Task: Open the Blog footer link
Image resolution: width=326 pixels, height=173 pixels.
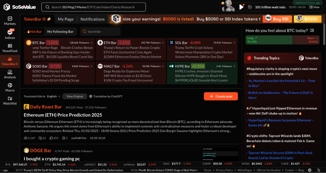Action: point(301,170)
